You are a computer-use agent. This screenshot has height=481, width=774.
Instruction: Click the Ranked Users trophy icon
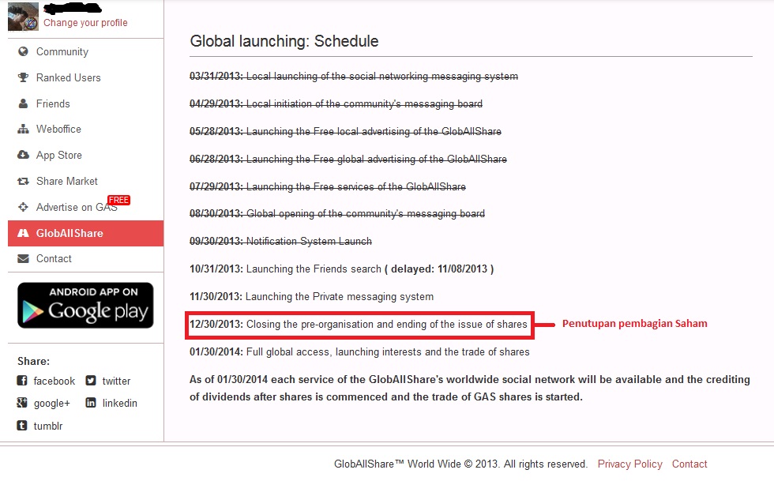coord(23,78)
